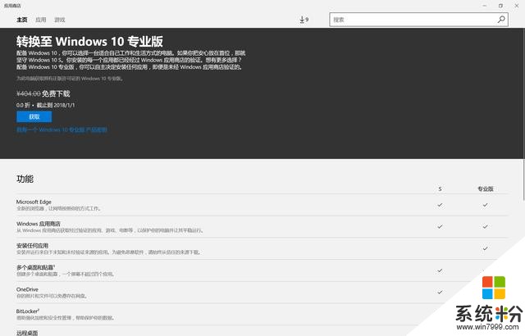Image resolution: width=525 pixels, height=336 pixels.
Task: Open the downloads indicator showing 9
Action: tap(304, 20)
